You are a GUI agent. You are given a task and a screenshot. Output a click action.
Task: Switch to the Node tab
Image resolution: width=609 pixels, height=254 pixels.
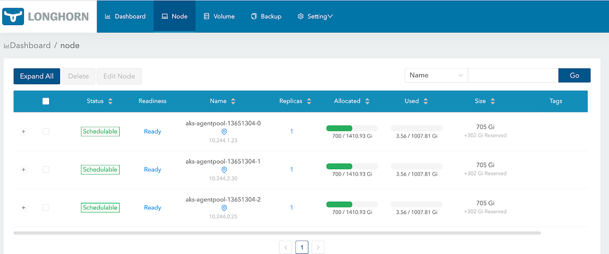click(x=174, y=16)
